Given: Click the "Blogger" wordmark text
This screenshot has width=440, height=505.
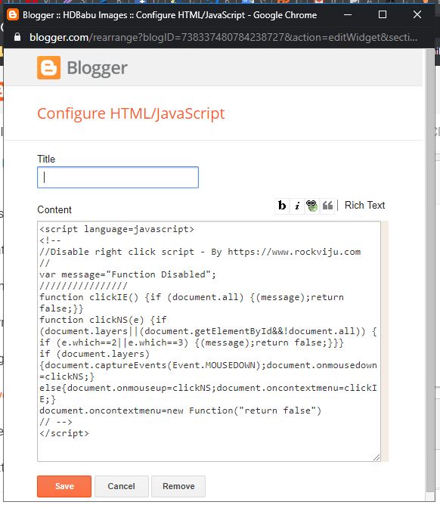Looking at the screenshot, I should (x=97, y=68).
